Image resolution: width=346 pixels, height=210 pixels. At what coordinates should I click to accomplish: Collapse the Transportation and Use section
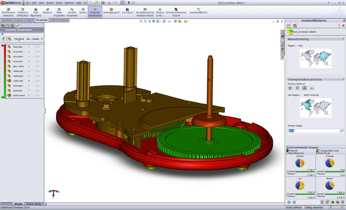click(x=343, y=79)
